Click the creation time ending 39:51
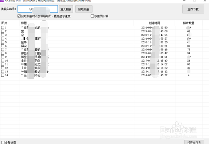 click(x=154, y=46)
